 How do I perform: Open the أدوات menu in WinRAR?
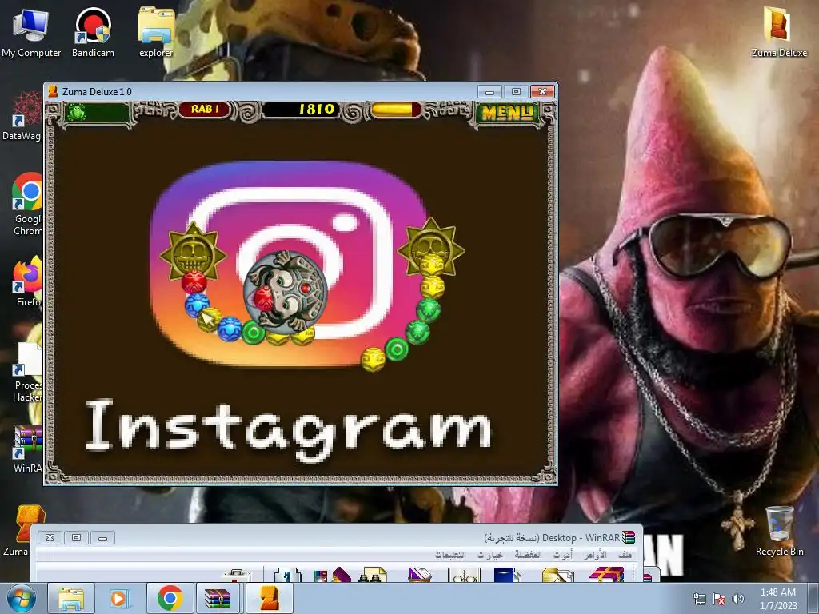[563, 555]
